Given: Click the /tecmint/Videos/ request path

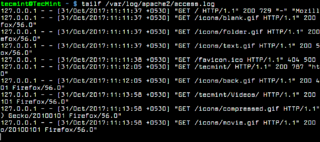Looking at the screenshot, I should (227, 94).
